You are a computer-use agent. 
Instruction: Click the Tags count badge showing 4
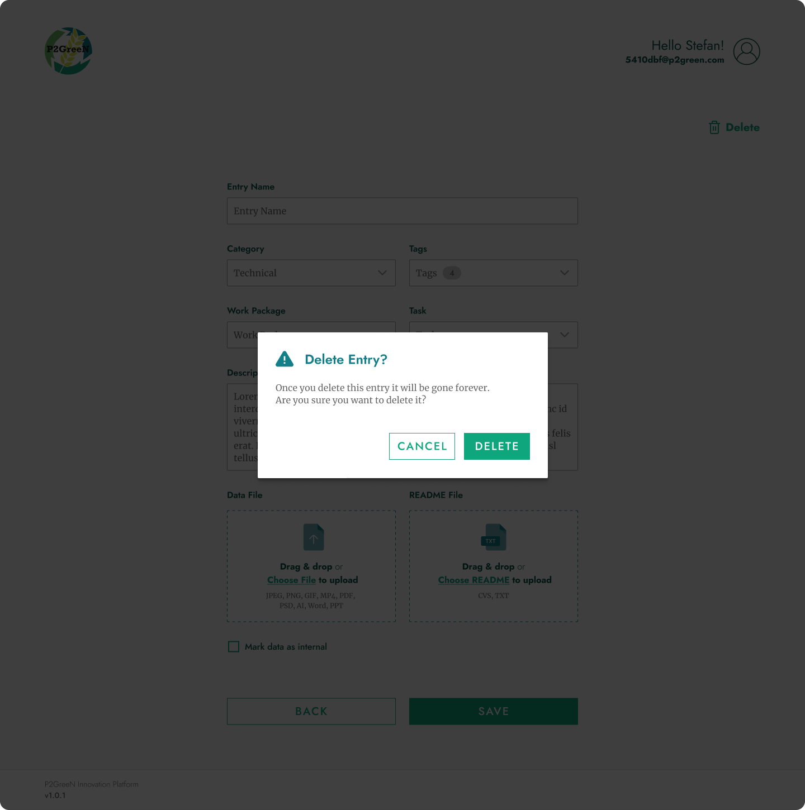coord(452,273)
